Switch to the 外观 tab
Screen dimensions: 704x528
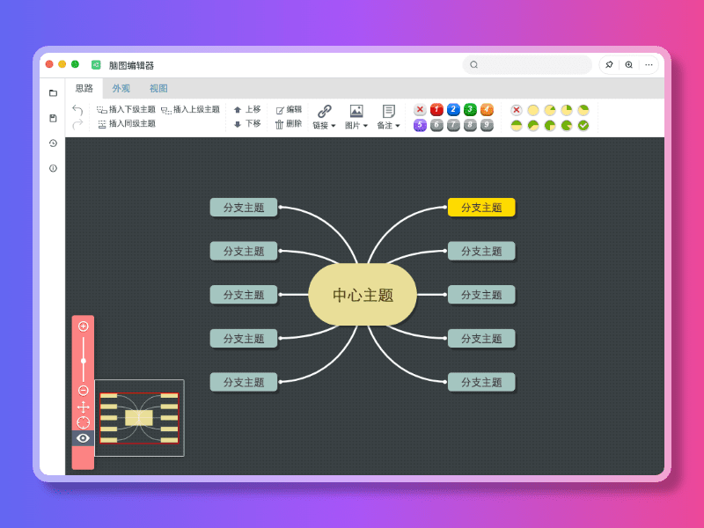pyautogui.click(x=121, y=88)
